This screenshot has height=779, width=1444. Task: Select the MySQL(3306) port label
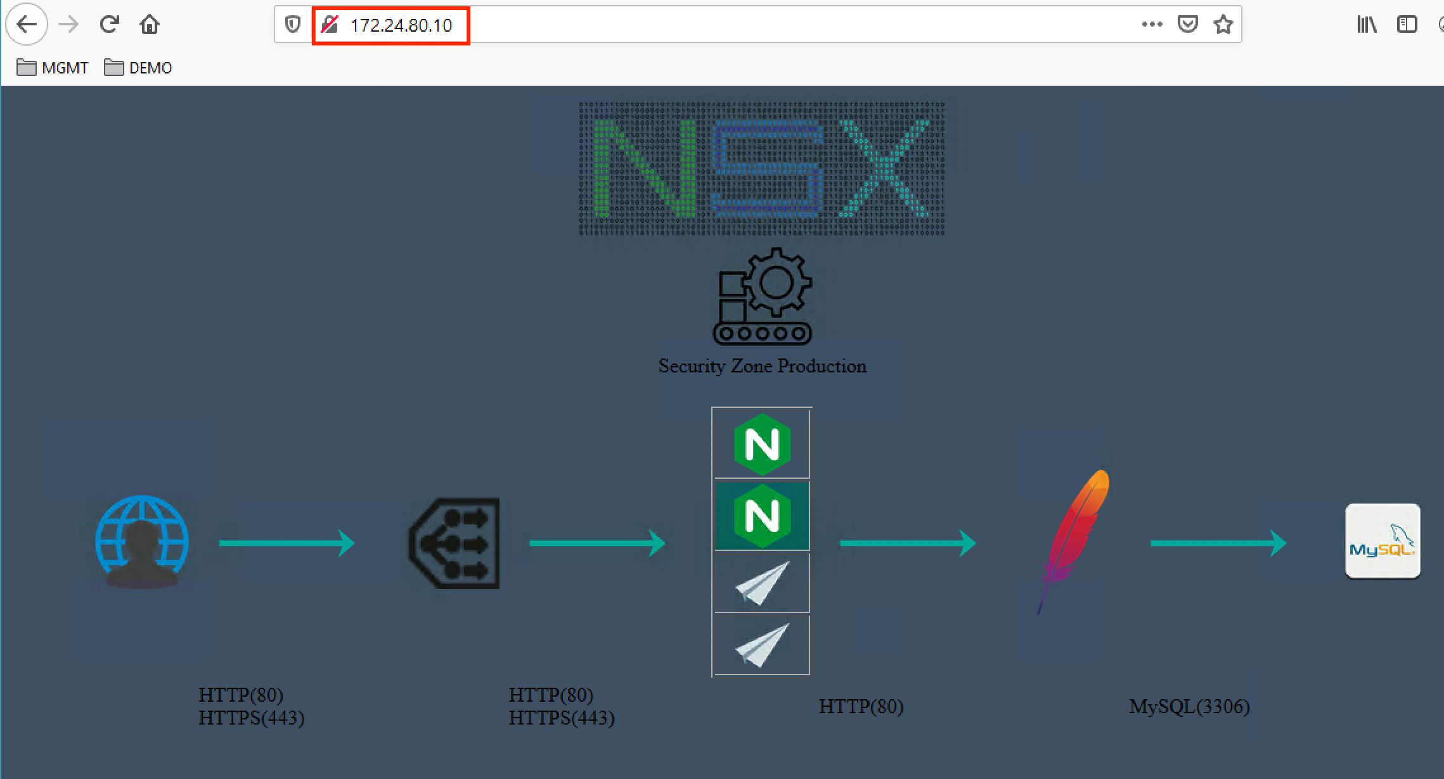[x=1189, y=706]
